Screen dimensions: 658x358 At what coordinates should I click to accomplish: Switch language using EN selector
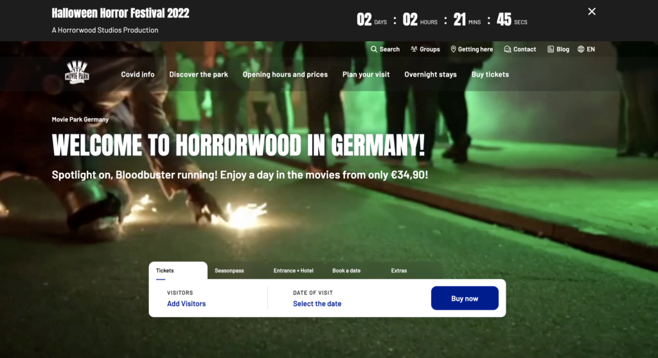pos(586,49)
